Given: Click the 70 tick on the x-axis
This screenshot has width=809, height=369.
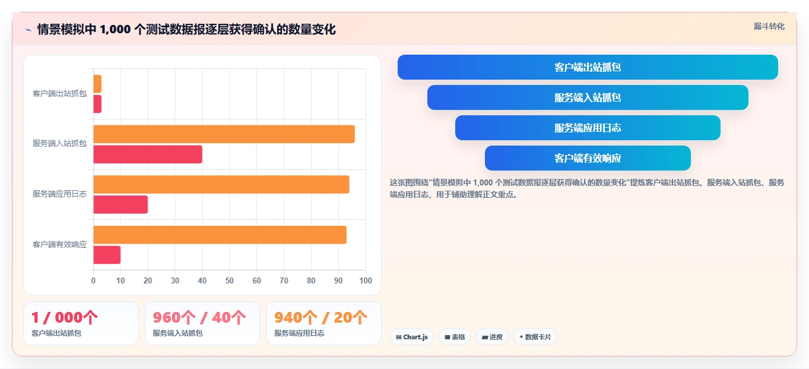Looking at the screenshot, I should [x=284, y=280].
